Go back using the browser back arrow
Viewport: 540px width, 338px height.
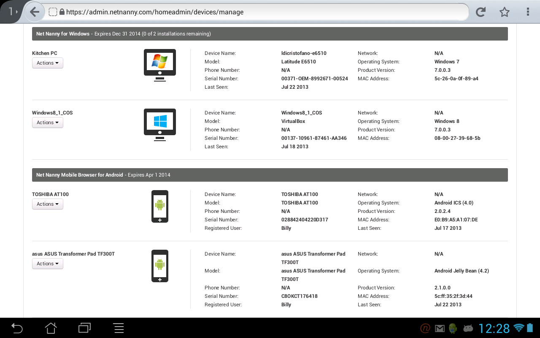[x=35, y=12]
